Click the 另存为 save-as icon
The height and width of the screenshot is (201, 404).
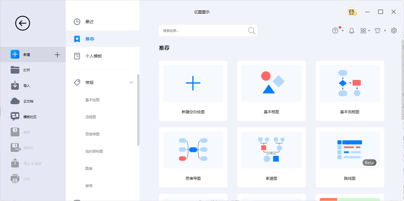pos(16,148)
